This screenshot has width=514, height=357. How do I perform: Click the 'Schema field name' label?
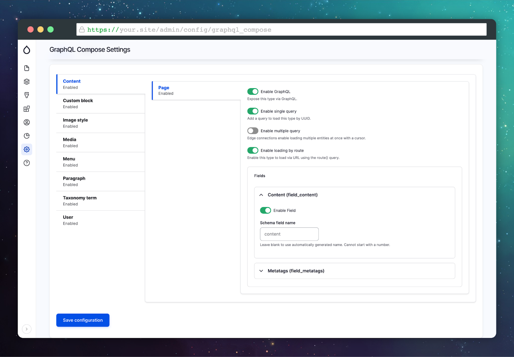(x=278, y=223)
